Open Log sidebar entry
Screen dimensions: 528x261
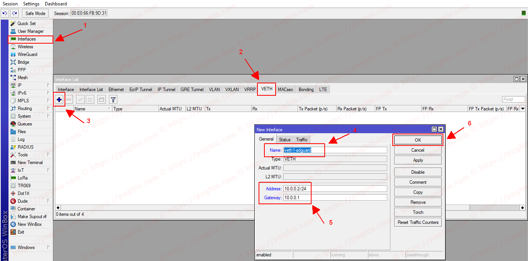coord(21,139)
